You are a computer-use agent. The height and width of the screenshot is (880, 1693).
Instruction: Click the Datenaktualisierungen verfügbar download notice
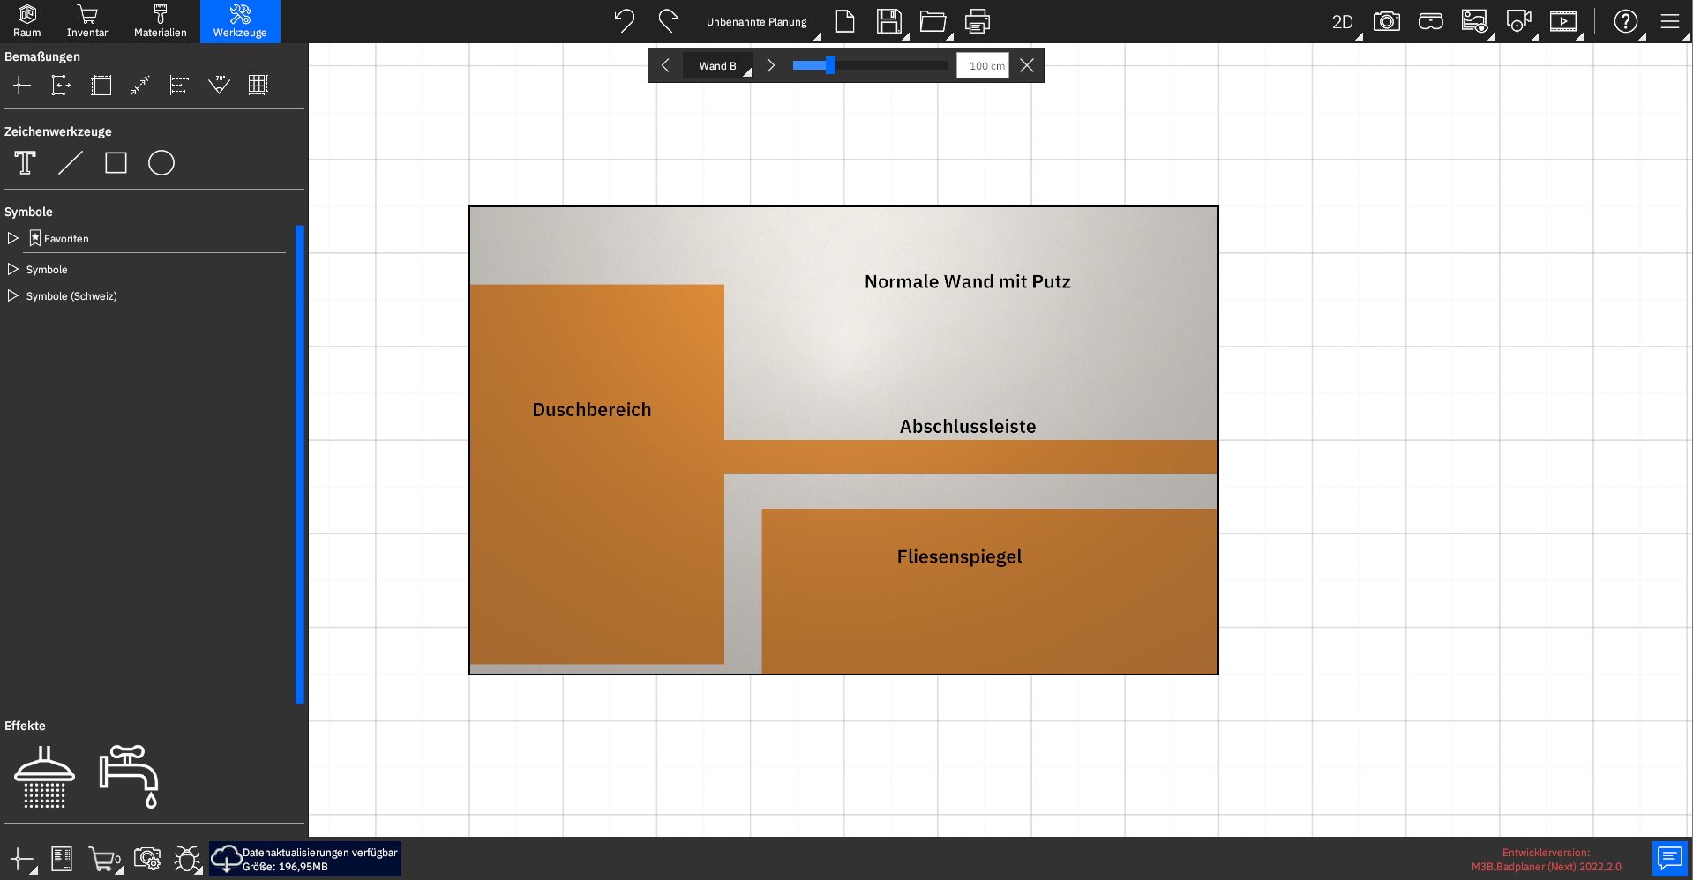pyautogui.click(x=305, y=859)
